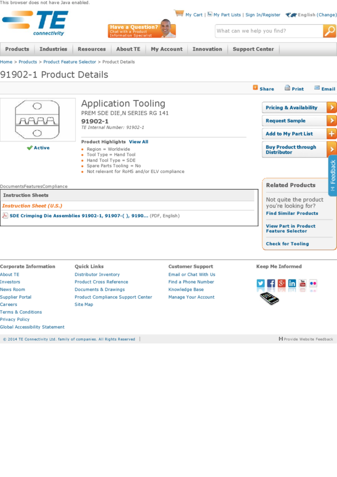This screenshot has width=337, height=477.
Task: Open the YouTube social icon
Action: tap(302, 283)
